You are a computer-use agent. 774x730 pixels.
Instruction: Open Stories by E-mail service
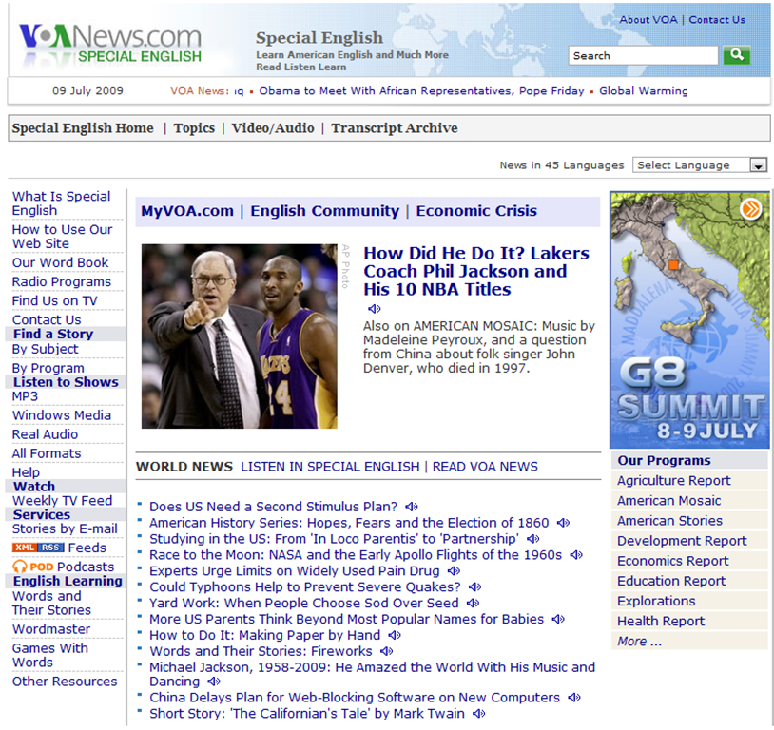tap(65, 529)
